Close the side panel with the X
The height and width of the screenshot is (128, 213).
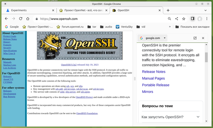203,38
